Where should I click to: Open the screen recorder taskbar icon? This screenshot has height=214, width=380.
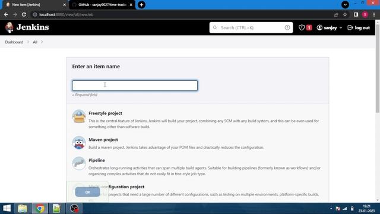(x=74, y=209)
